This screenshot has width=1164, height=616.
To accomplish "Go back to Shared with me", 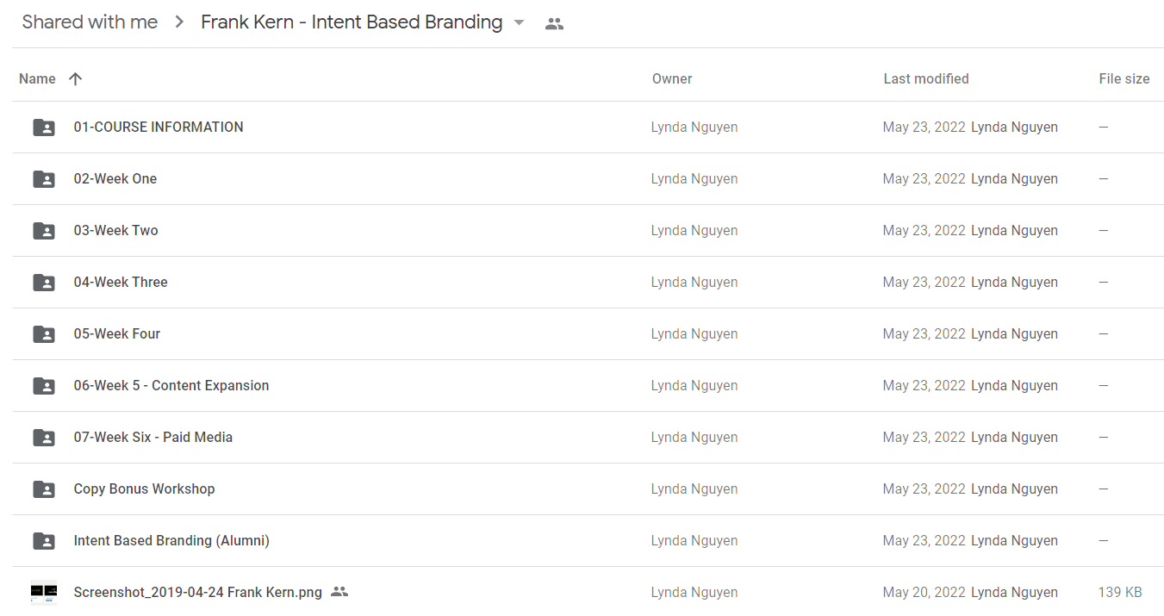I will pyautogui.click(x=90, y=22).
